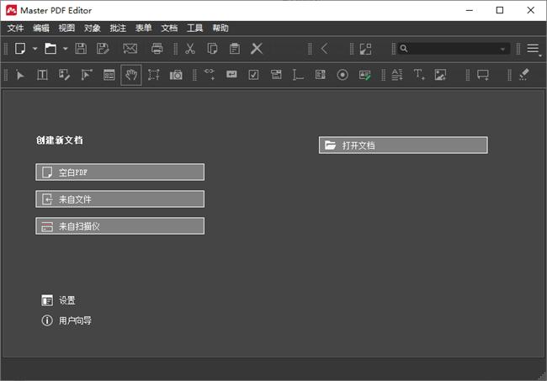Image resolution: width=547 pixels, height=381 pixels.
Task: Click the 打开文档 button
Action: point(403,146)
